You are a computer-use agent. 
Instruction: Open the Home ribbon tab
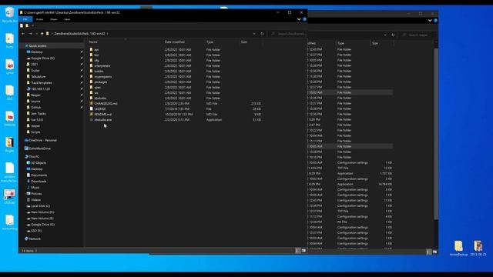(39, 19)
